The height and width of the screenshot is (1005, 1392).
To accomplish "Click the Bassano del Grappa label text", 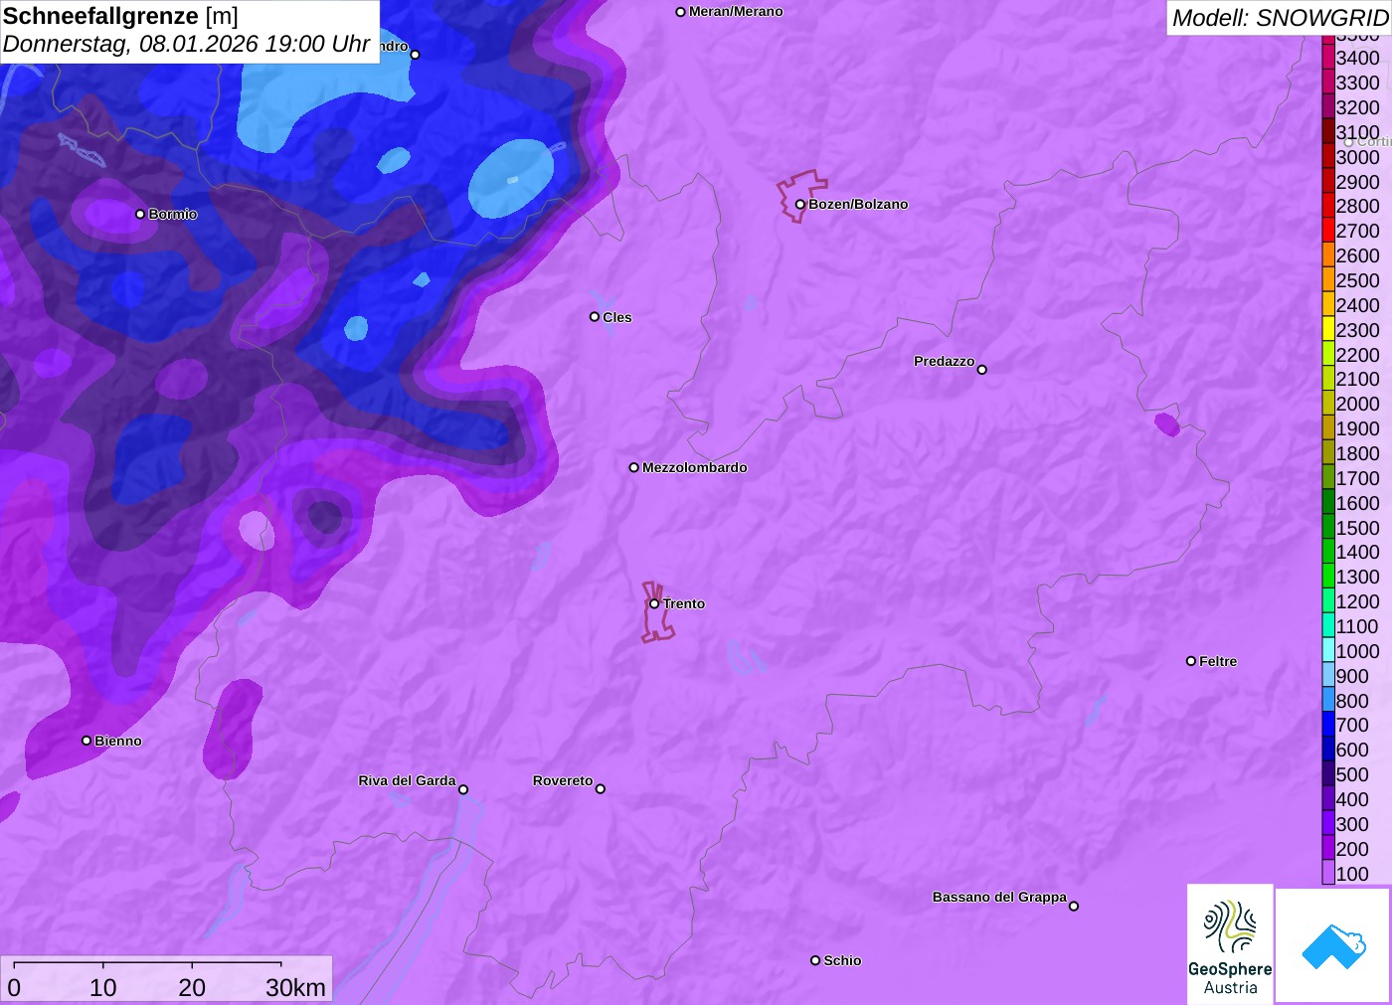I will click(999, 897).
